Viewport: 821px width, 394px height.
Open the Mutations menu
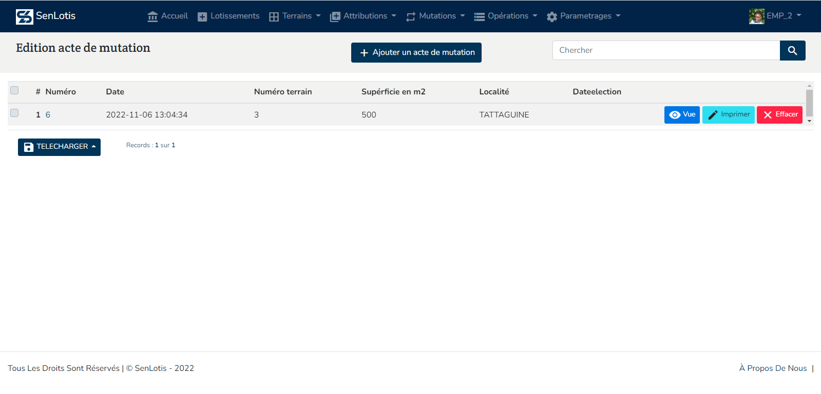pos(435,16)
